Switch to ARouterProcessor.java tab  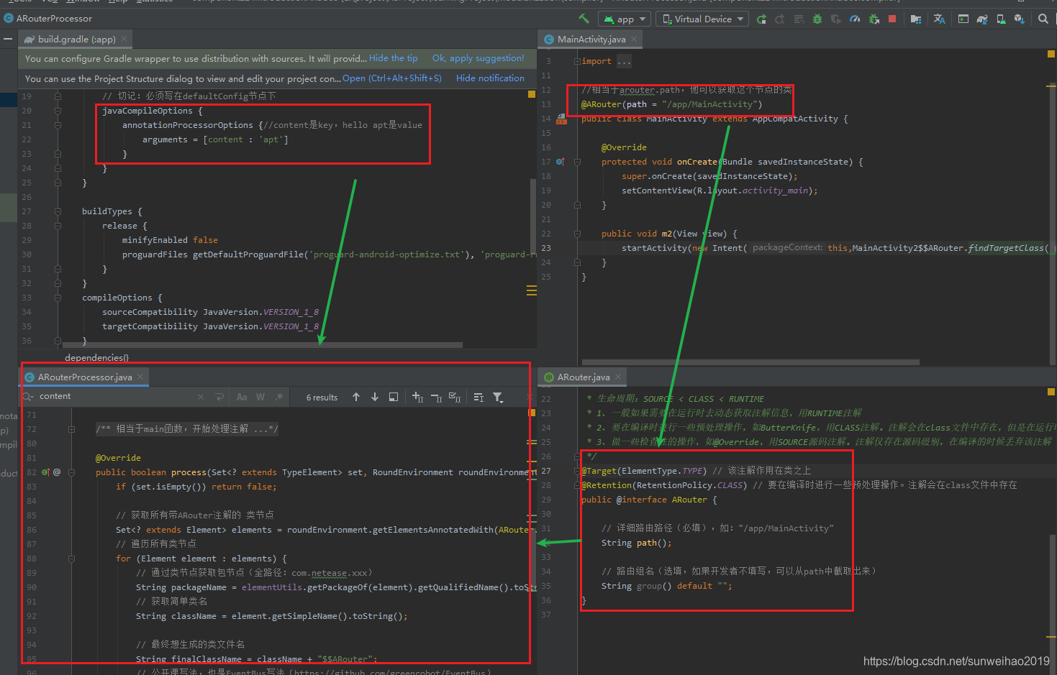click(x=85, y=377)
